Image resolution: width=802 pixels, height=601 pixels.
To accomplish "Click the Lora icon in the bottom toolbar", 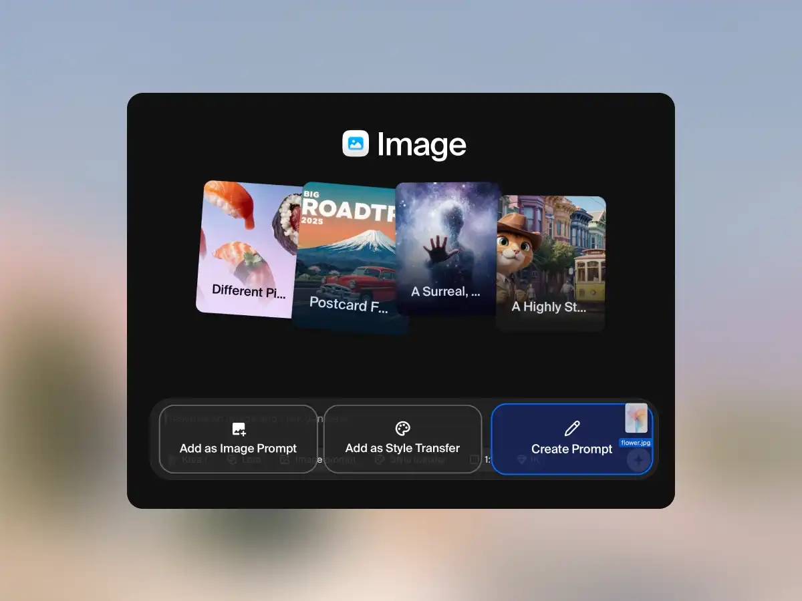I will tap(232, 460).
